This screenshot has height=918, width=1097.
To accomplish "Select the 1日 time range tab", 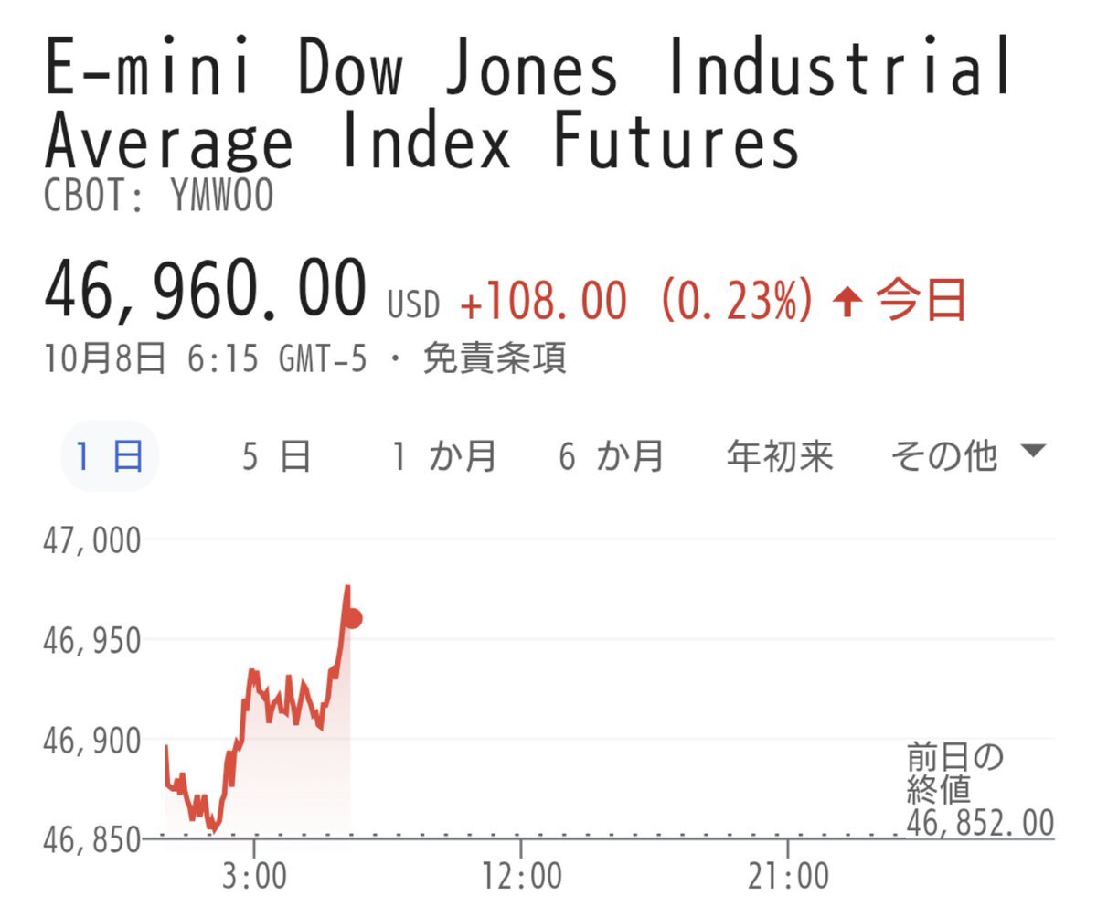I will point(110,455).
